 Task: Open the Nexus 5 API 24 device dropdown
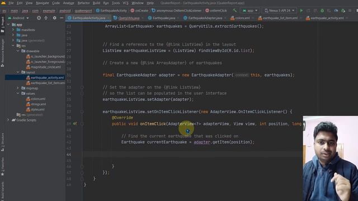[x=279, y=11]
